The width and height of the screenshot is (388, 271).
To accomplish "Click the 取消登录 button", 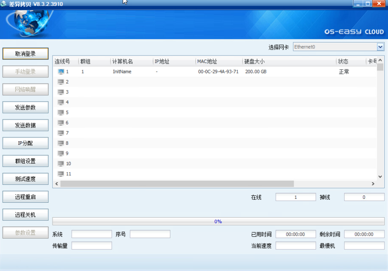I will pyautogui.click(x=26, y=54).
